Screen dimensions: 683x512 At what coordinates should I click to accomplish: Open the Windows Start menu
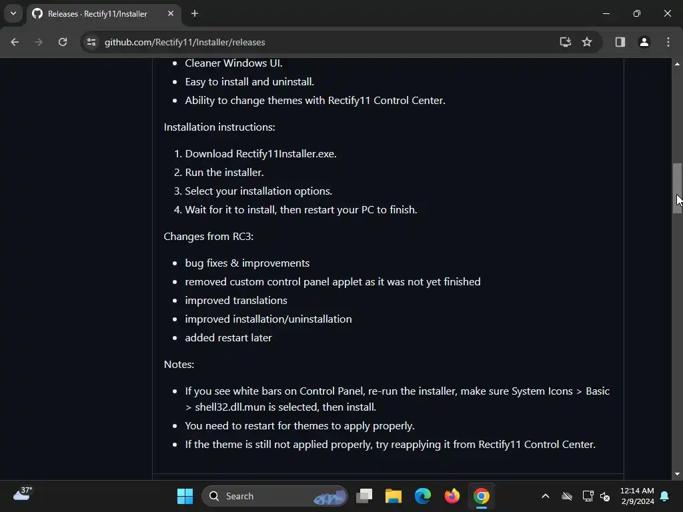[x=185, y=496]
